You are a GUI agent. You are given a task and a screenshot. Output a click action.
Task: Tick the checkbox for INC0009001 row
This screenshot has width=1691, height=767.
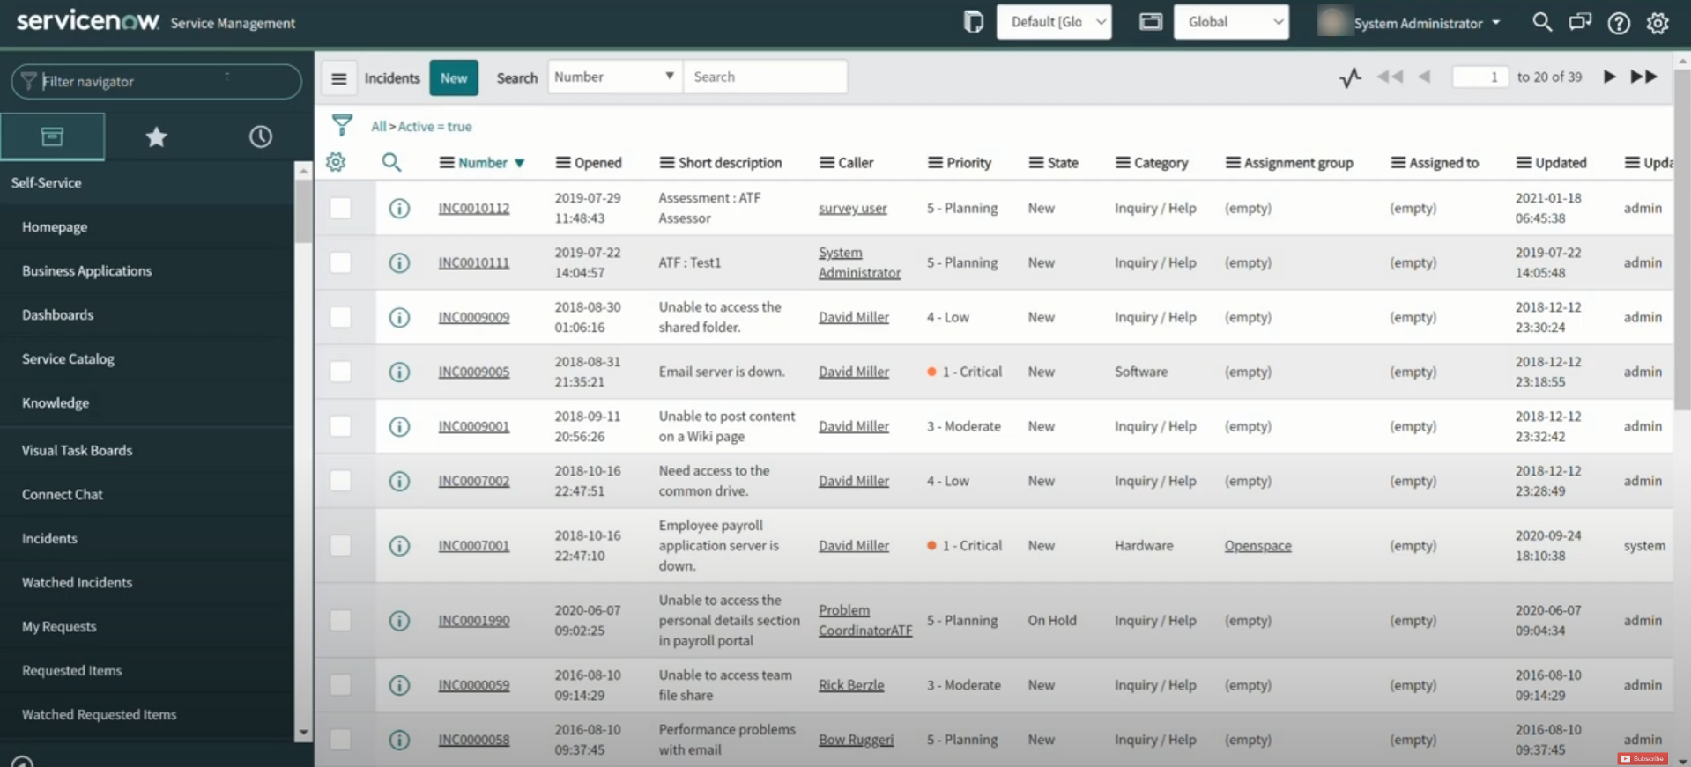[340, 426]
